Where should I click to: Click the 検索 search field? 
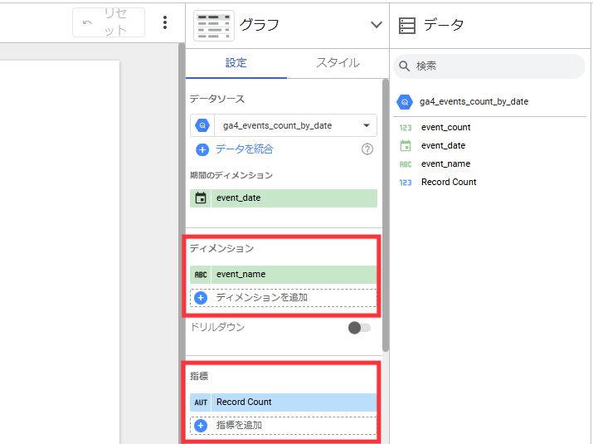pyautogui.click(x=489, y=66)
